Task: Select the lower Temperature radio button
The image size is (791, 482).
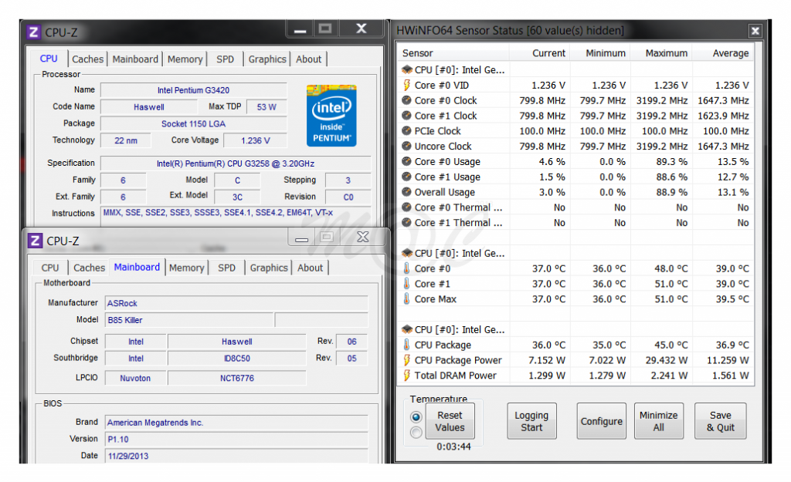Action: [x=416, y=433]
